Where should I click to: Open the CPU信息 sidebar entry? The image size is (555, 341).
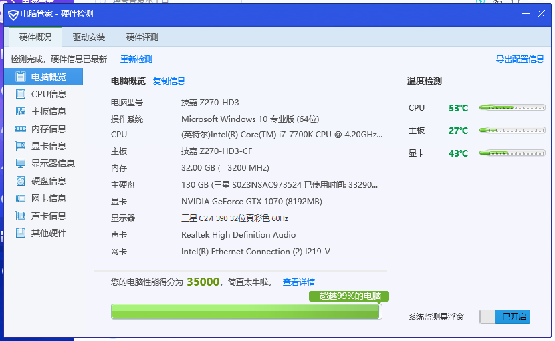point(44,94)
